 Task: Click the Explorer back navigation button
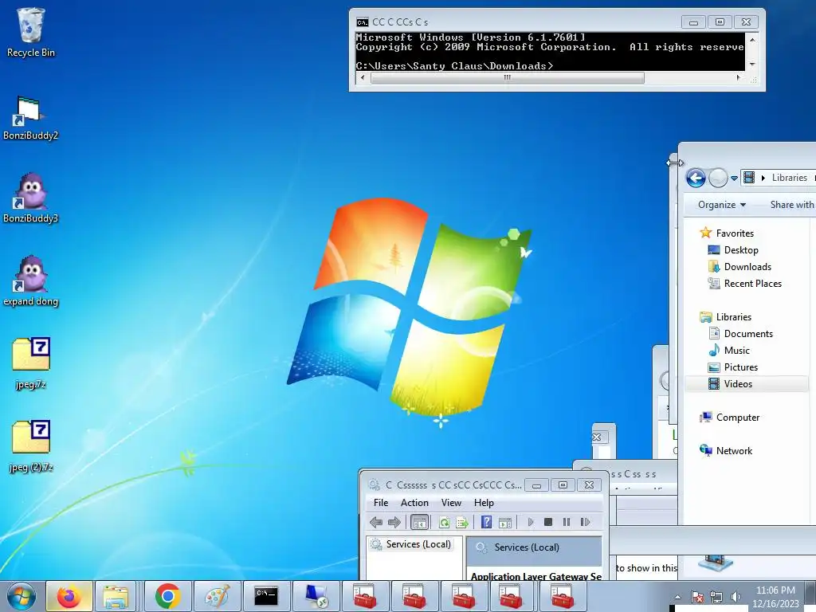(x=696, y=178)
